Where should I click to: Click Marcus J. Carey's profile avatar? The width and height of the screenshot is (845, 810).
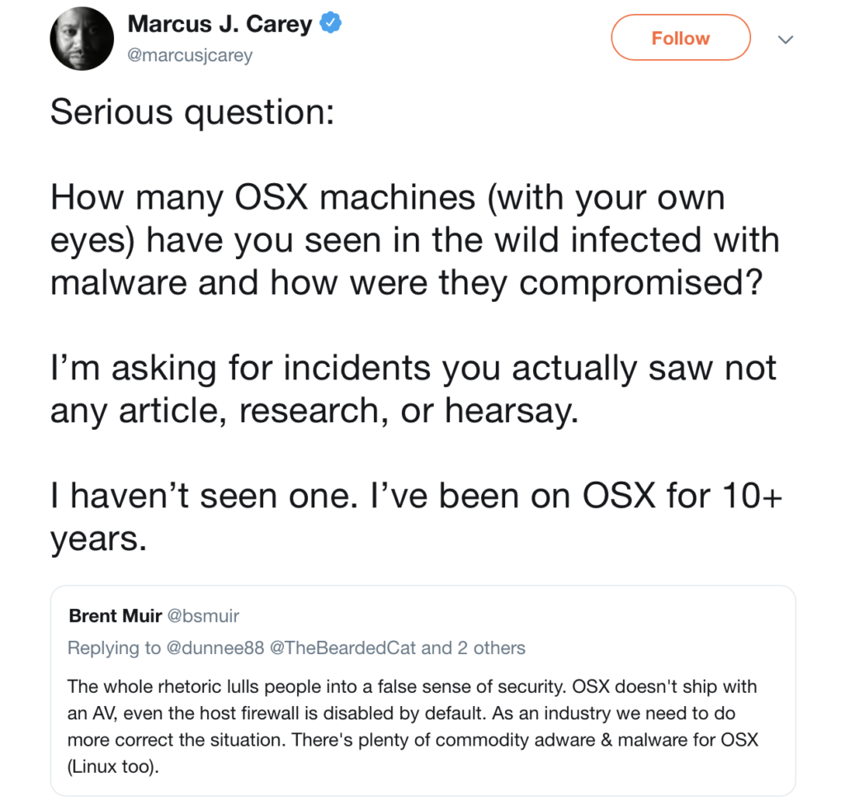pyautogui.click(x=83, y=38)
